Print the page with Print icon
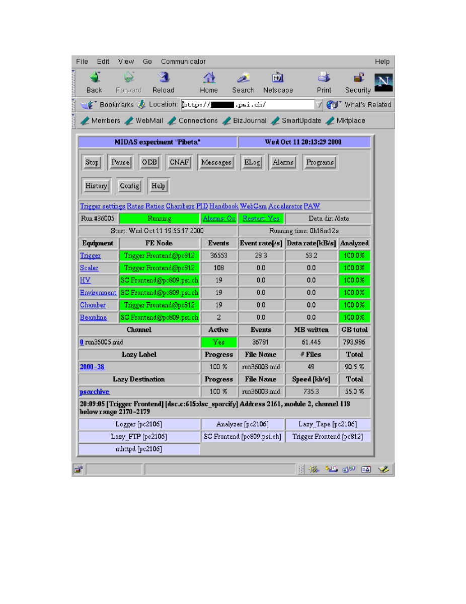Image resolution: width=466 pixels, height=604 pixels. click(x=324, y=78)
